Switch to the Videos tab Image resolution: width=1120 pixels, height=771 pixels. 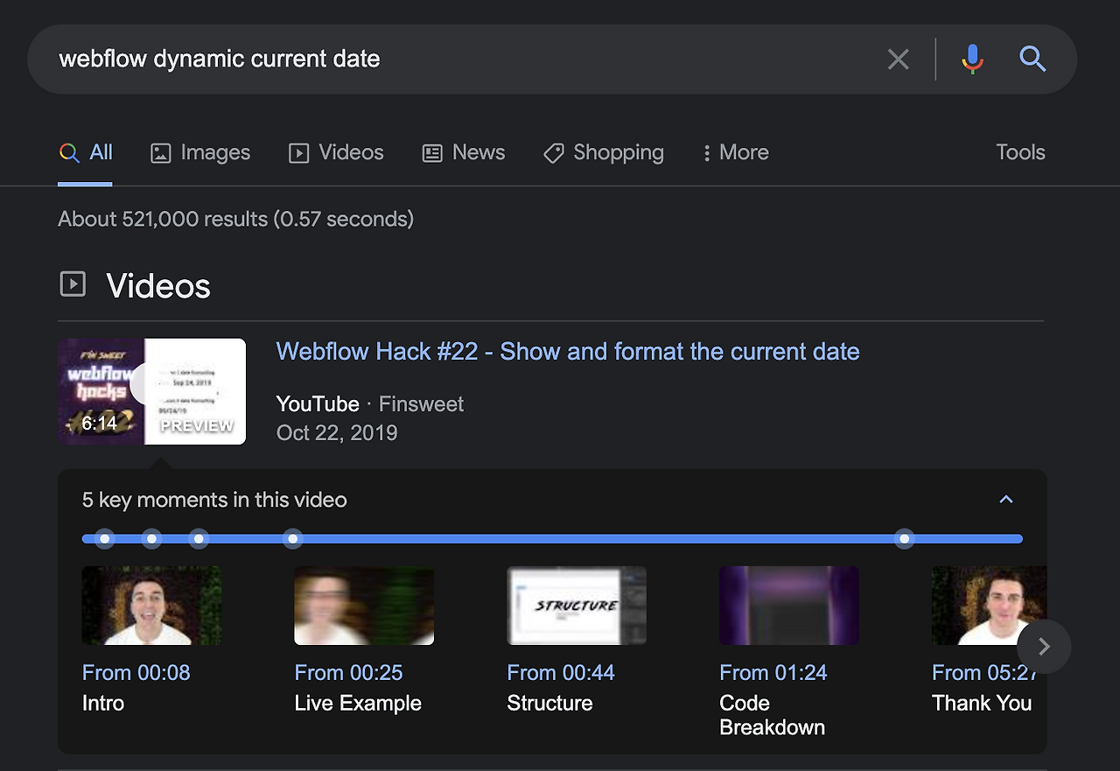point(336,152)
